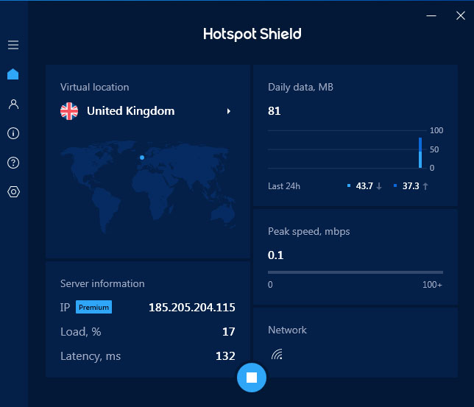This screenshot has height=407, width=474.
Task: Stop the VPN connection
Action: [252, 378]
